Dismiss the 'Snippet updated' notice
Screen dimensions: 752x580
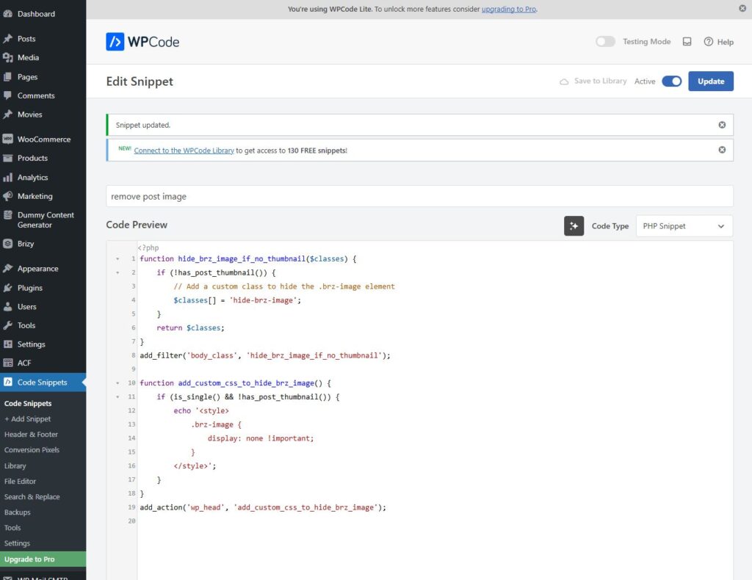[x=722, y=125]
